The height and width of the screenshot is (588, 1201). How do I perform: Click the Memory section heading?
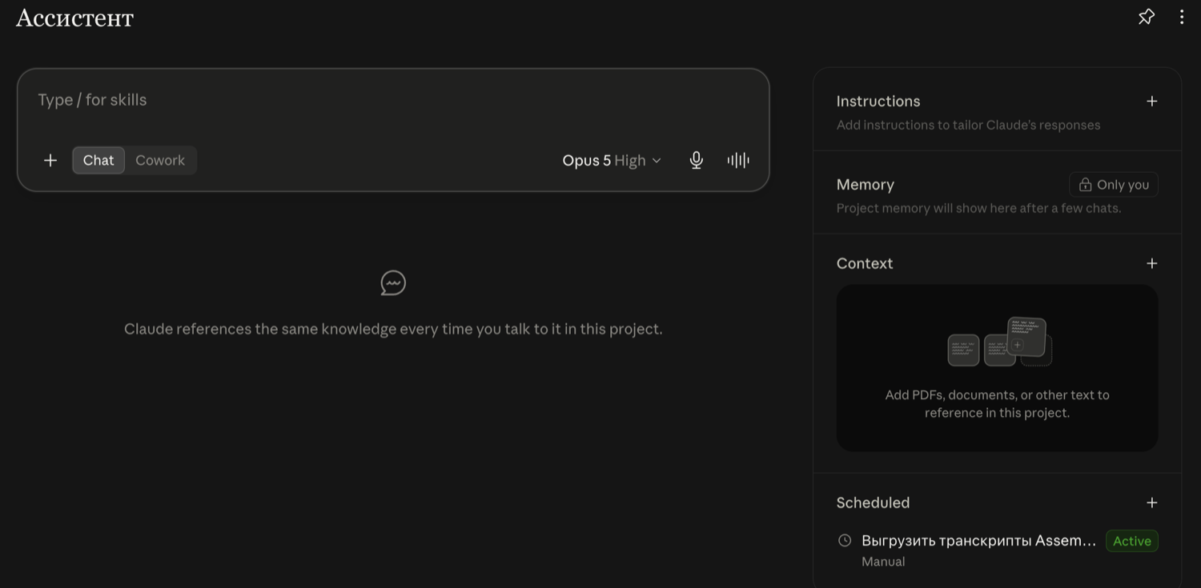[866, 185]
